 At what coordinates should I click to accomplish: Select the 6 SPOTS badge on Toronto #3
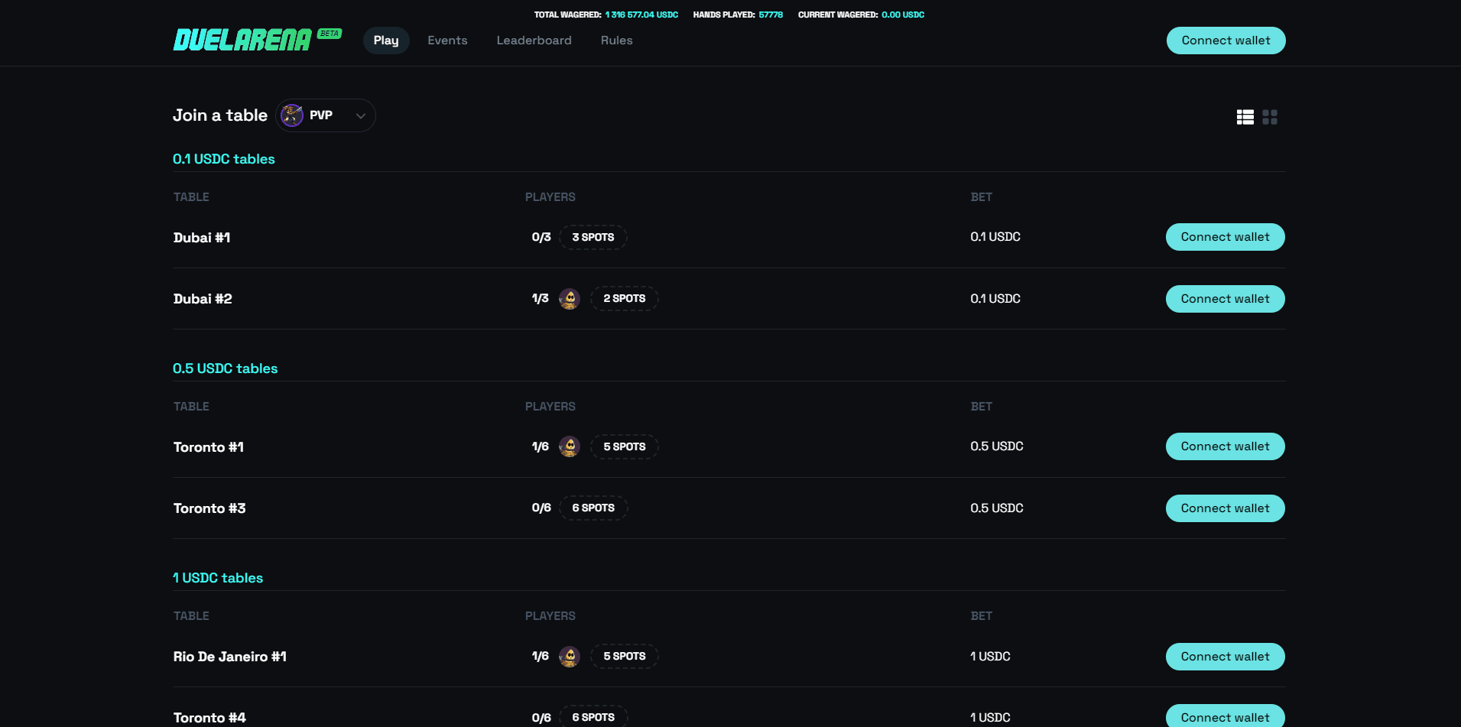point(593,508)
